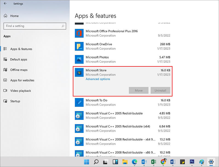Launch Outlook from the taskbar
The height and width of the screenshot is (167, 219).
144,162
